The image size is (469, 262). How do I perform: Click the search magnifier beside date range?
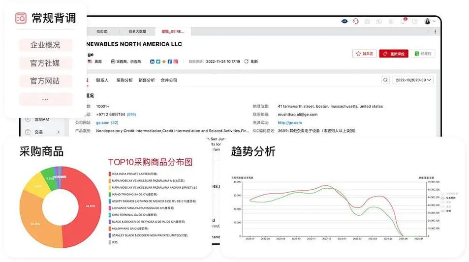tap(385, 80)
